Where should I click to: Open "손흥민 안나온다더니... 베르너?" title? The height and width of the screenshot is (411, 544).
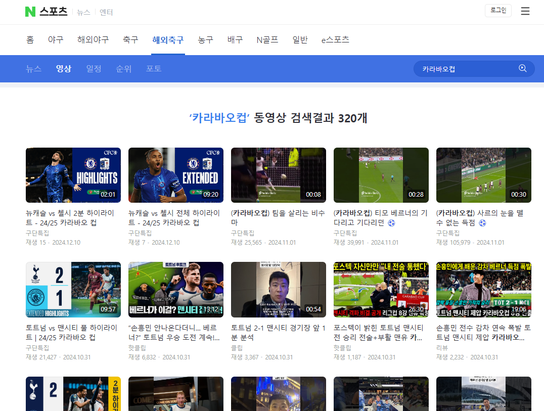(174, 333)
